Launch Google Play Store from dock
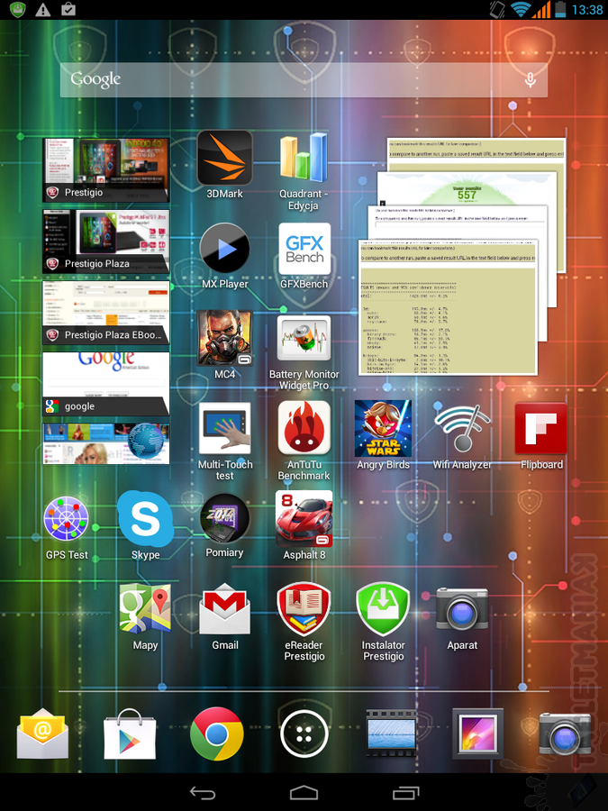608x811 pixels. coord(129,734)
